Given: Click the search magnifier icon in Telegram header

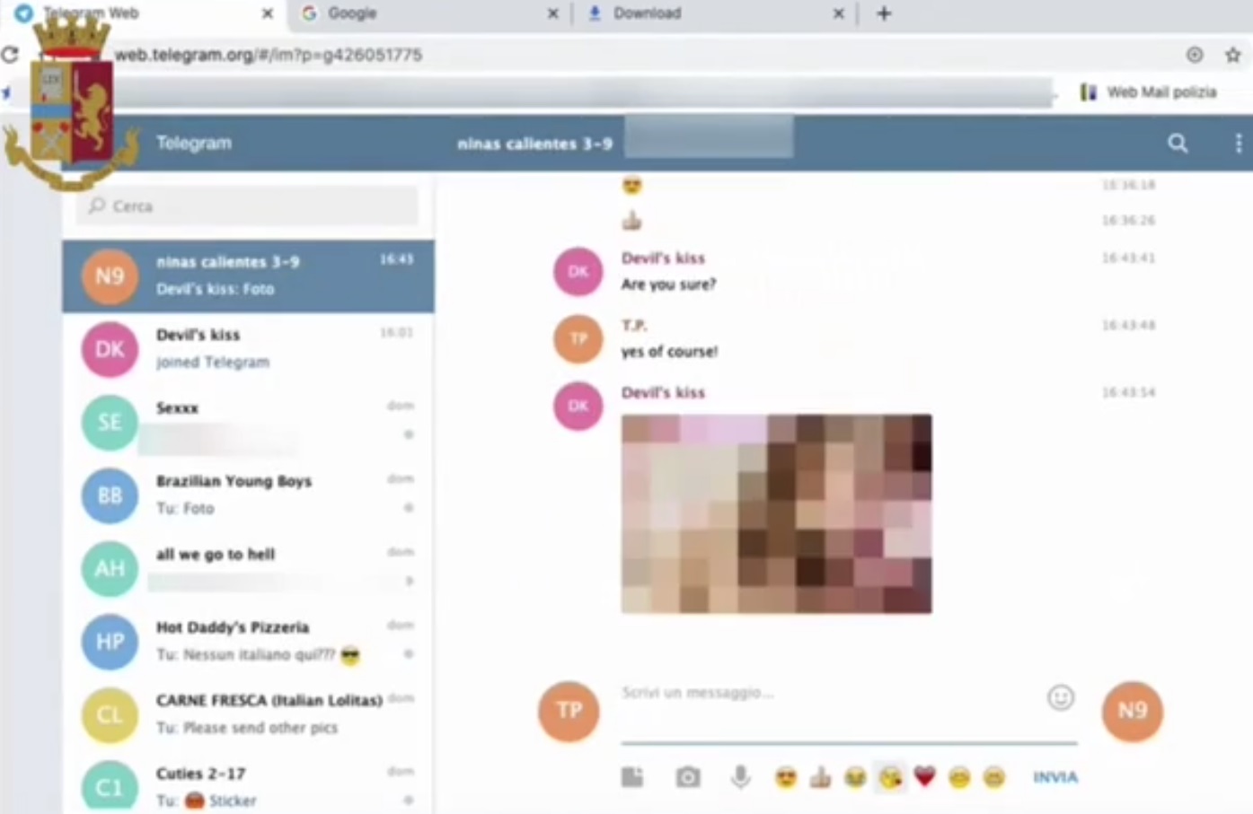Looking at the screenshot, I should 1178,144.
